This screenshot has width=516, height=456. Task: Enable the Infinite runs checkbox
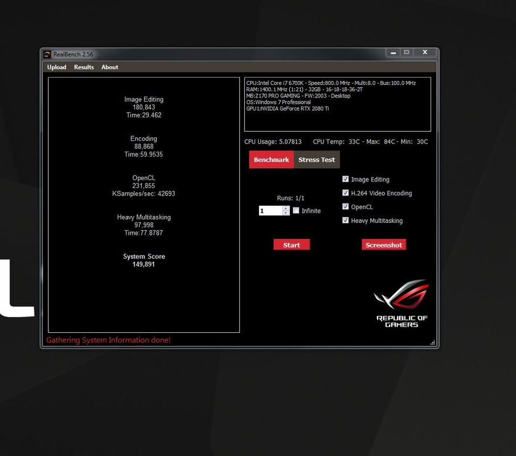pyautogui.click(x=296, y=210)
